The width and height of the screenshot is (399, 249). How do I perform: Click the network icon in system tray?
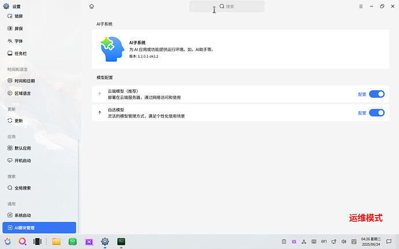click(x=304, y=241)
